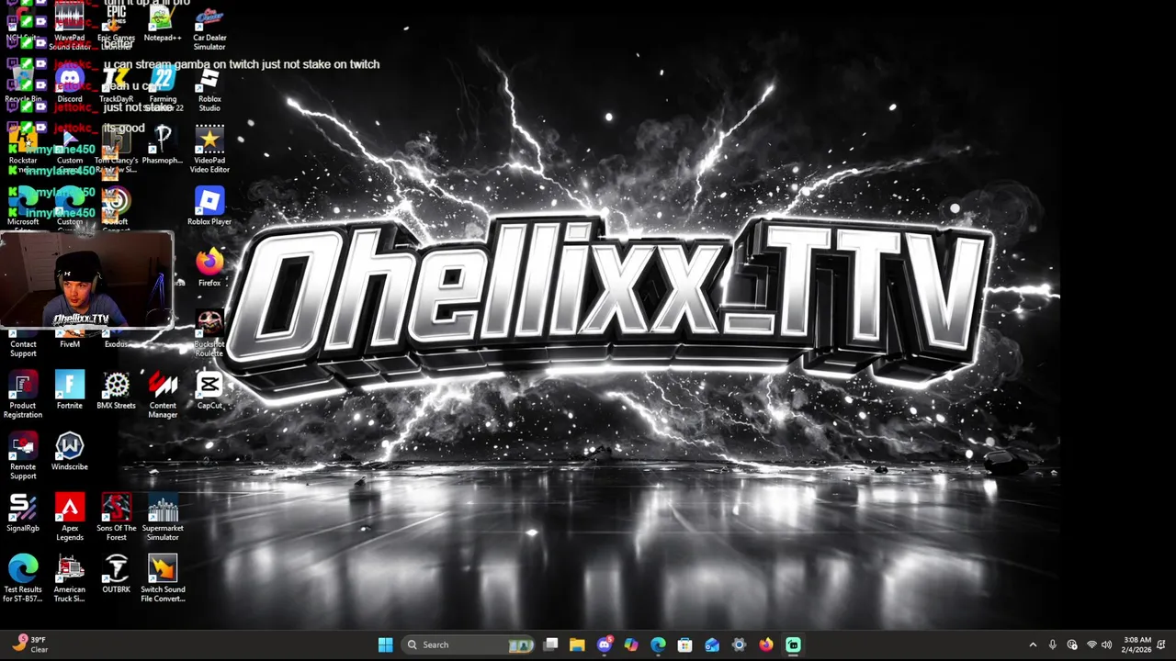Open File Explorer from taskbar
This screenshot has width=1176, height=661.
tap(577, 644)
